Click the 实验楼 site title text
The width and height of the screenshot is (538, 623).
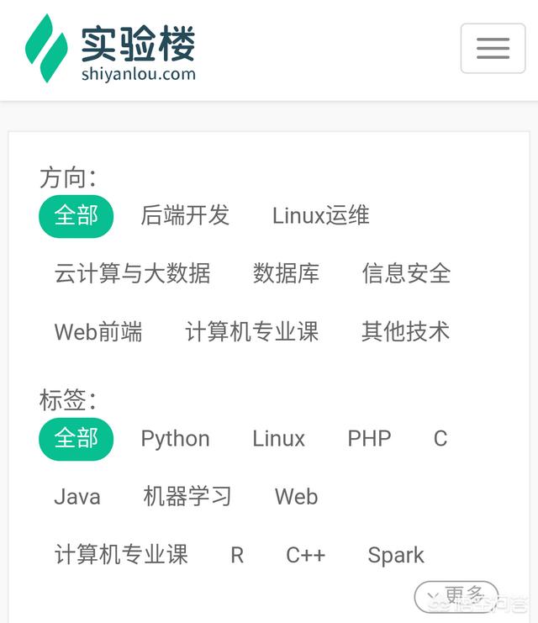pyautogui.click(x=139, y=42)
